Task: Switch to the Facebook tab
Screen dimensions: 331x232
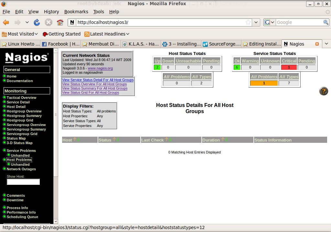Action: coord(61,44)
